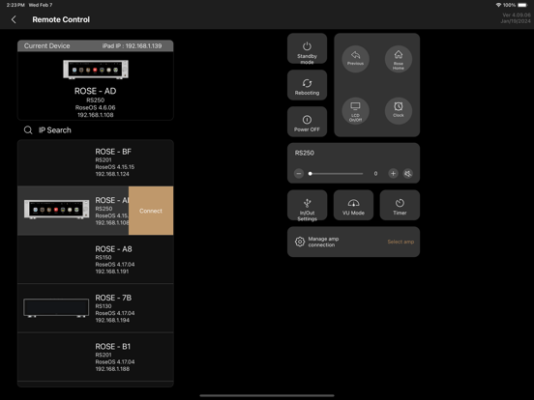
Task: Click IP address 192.168.1.188
Action: pyautogui.click(x=112, y=369)
